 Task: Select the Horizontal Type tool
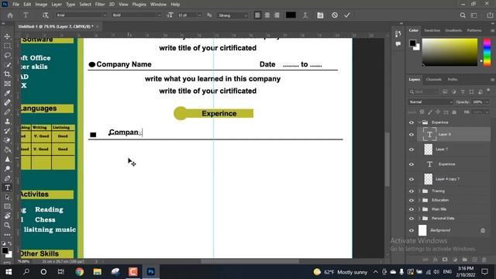point(7,188)
